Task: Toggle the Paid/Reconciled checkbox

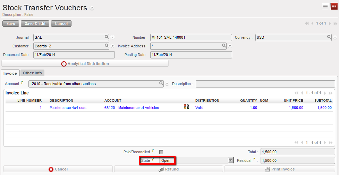Action: [x=161, y=152]
